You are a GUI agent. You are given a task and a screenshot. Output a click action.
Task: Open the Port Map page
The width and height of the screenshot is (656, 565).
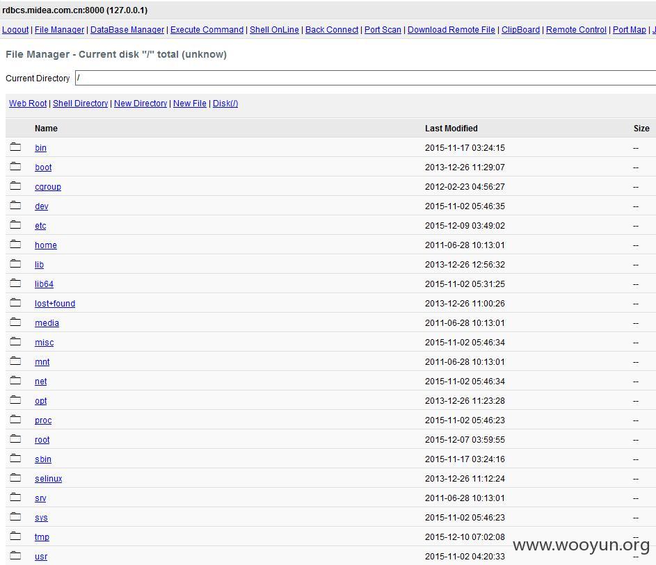[x=630, y=30]
